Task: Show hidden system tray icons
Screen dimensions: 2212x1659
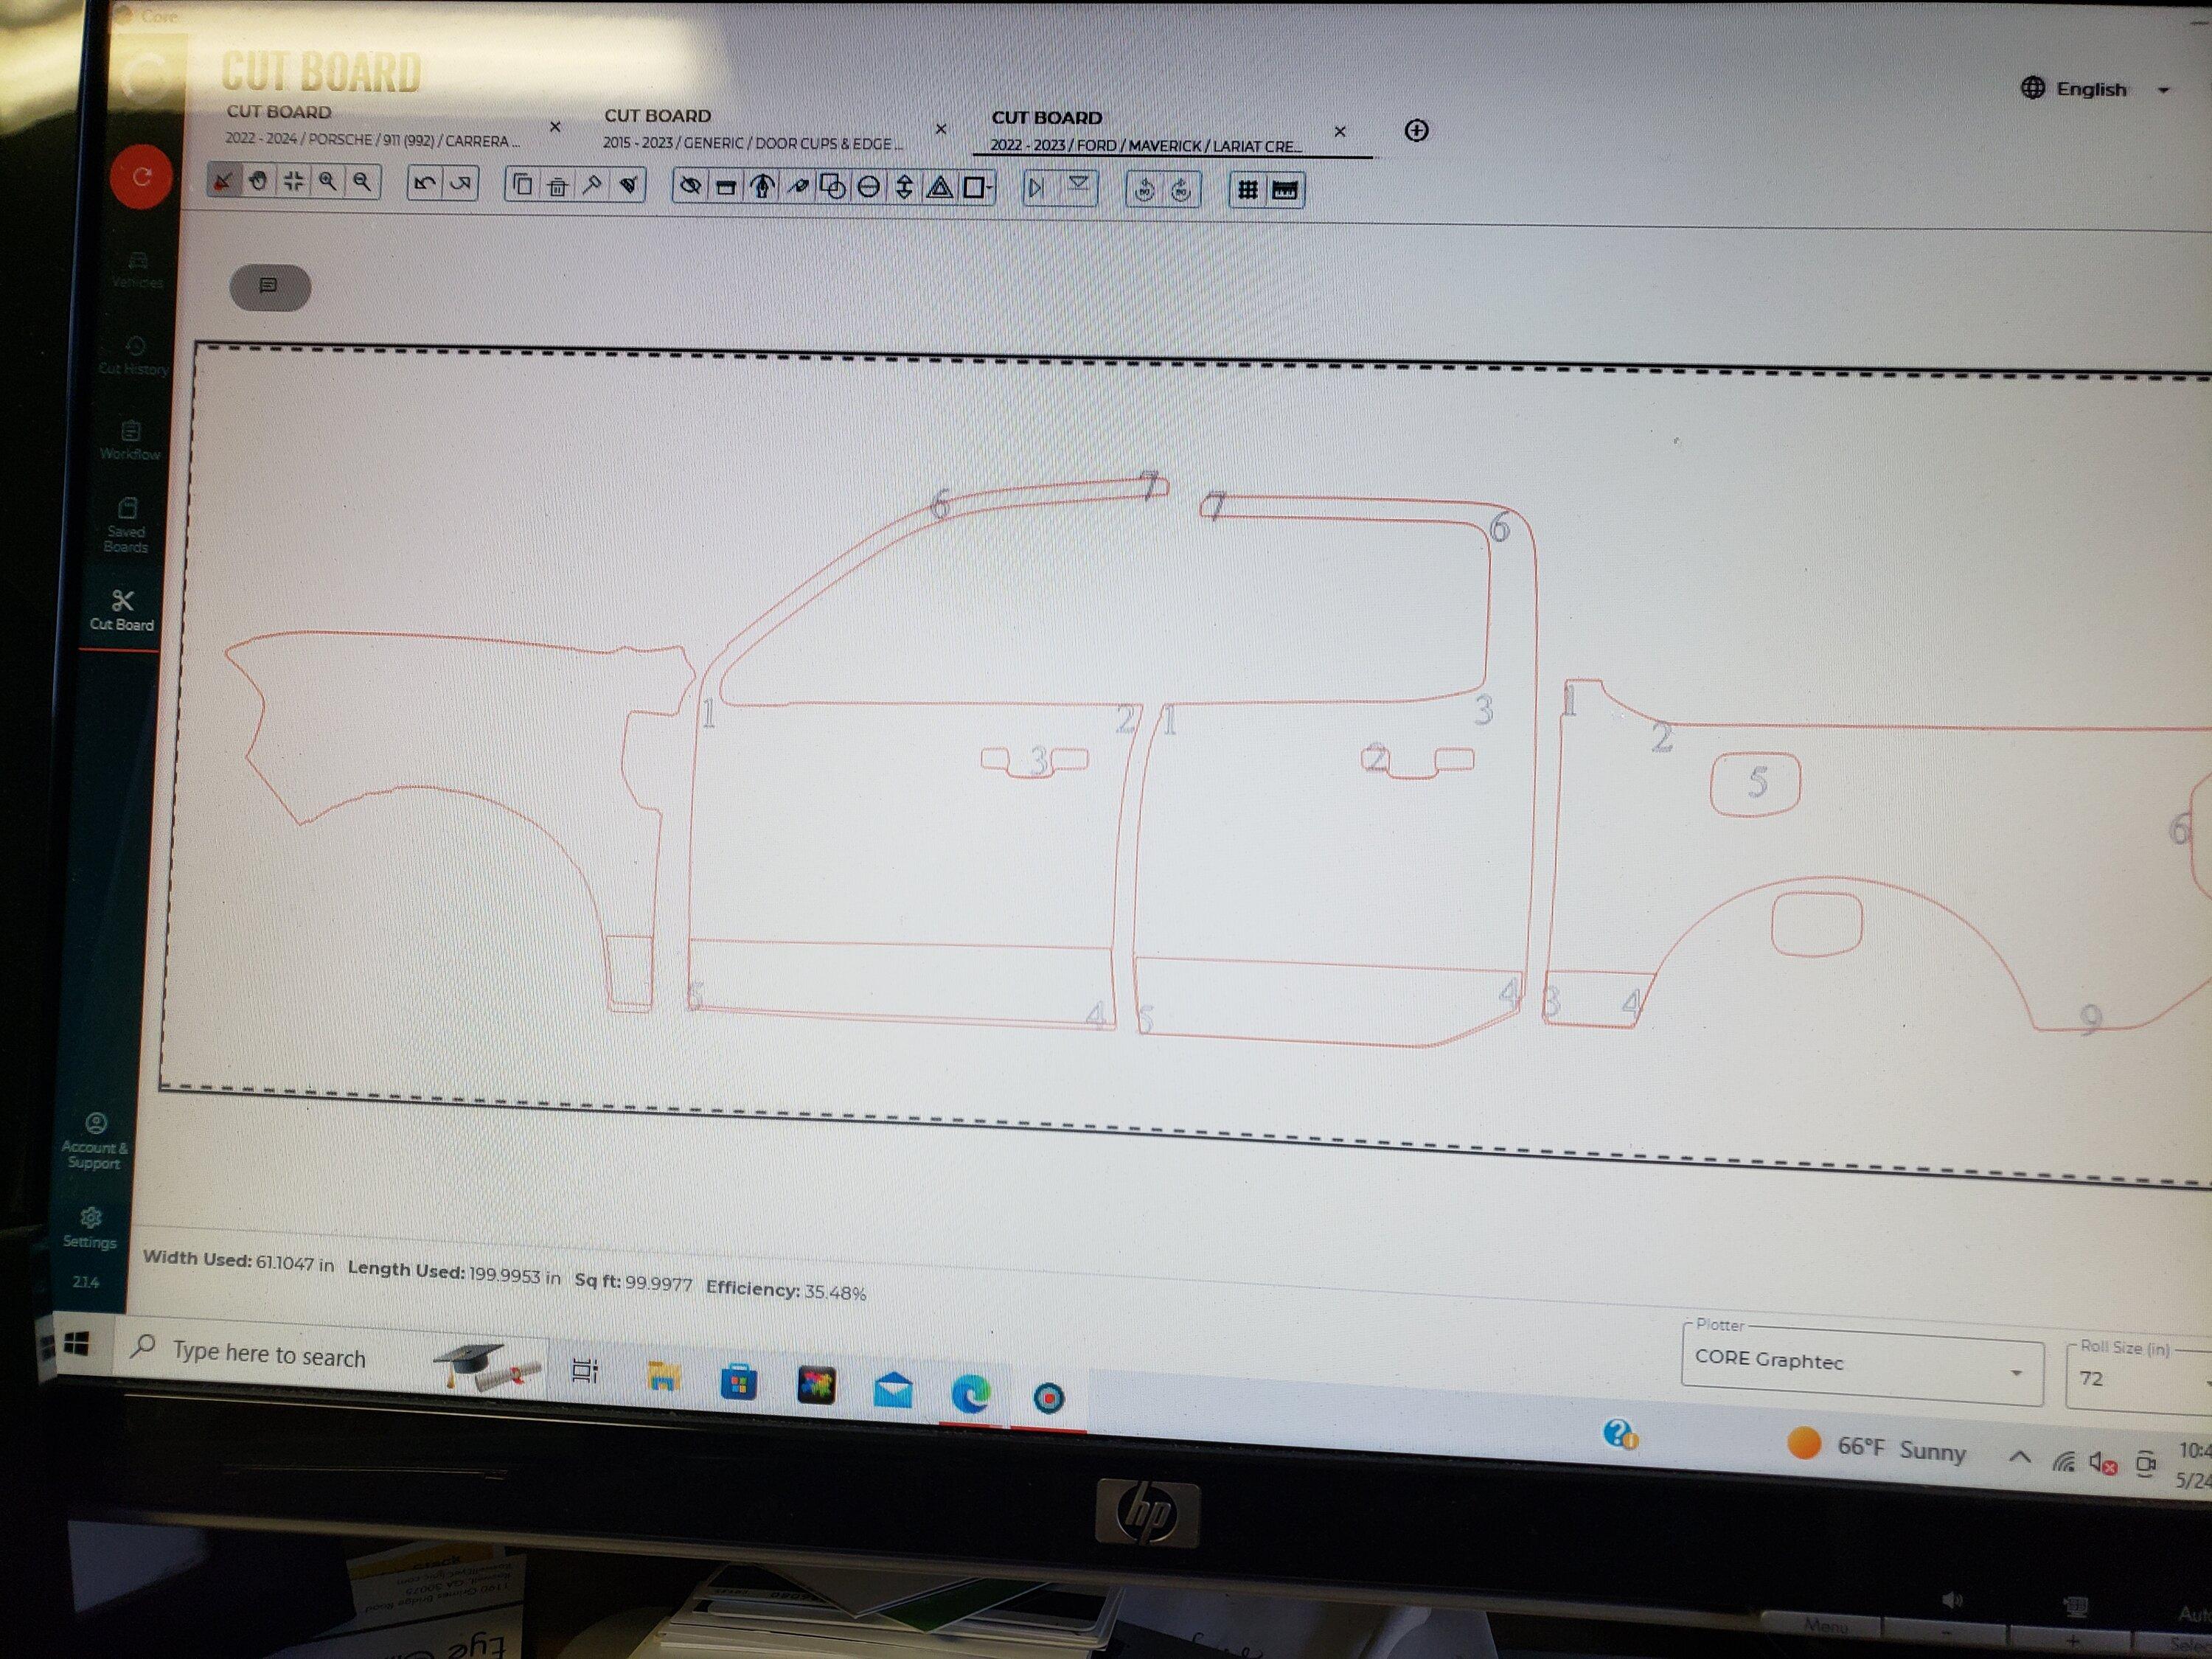Action: point(2020,1457)
